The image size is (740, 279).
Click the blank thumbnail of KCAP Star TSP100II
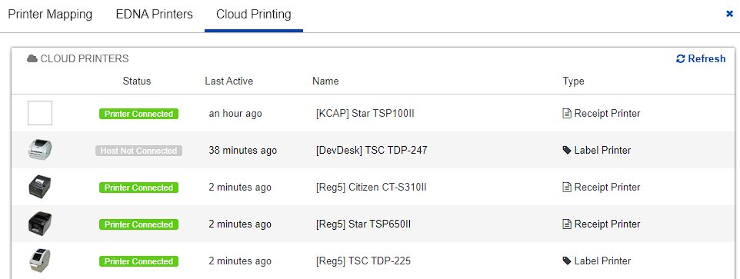click(40, 113)
